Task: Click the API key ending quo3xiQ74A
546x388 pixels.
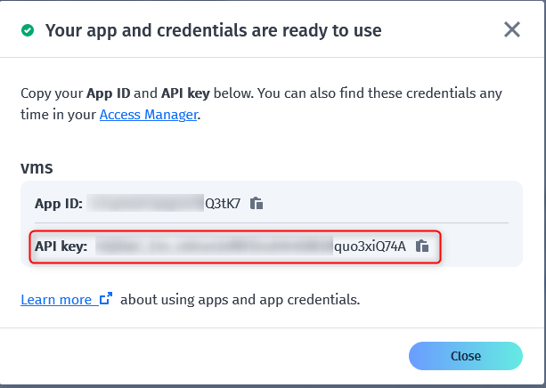Action: 370,247
